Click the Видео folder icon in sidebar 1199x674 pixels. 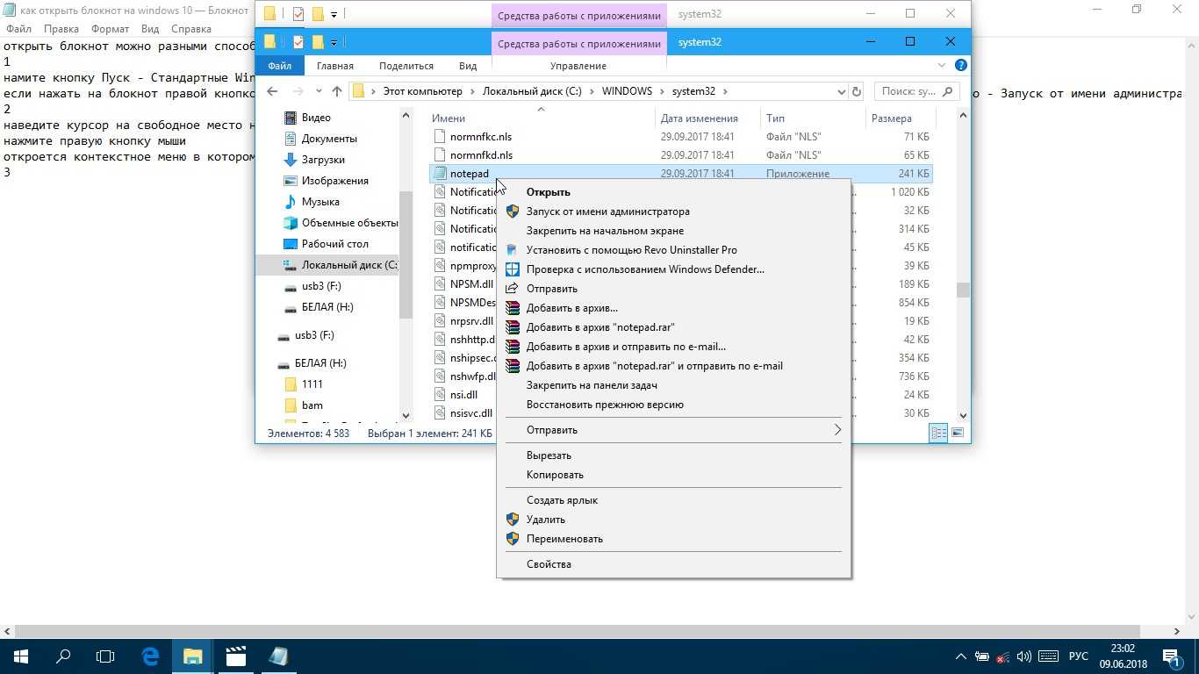291,118
